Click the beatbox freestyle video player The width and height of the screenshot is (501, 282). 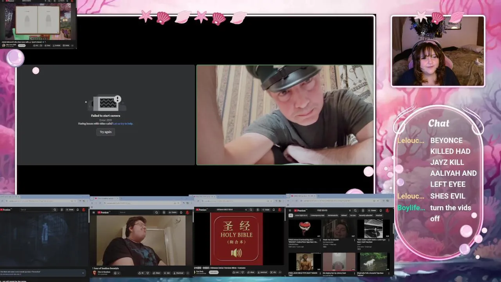pos(141,240)
